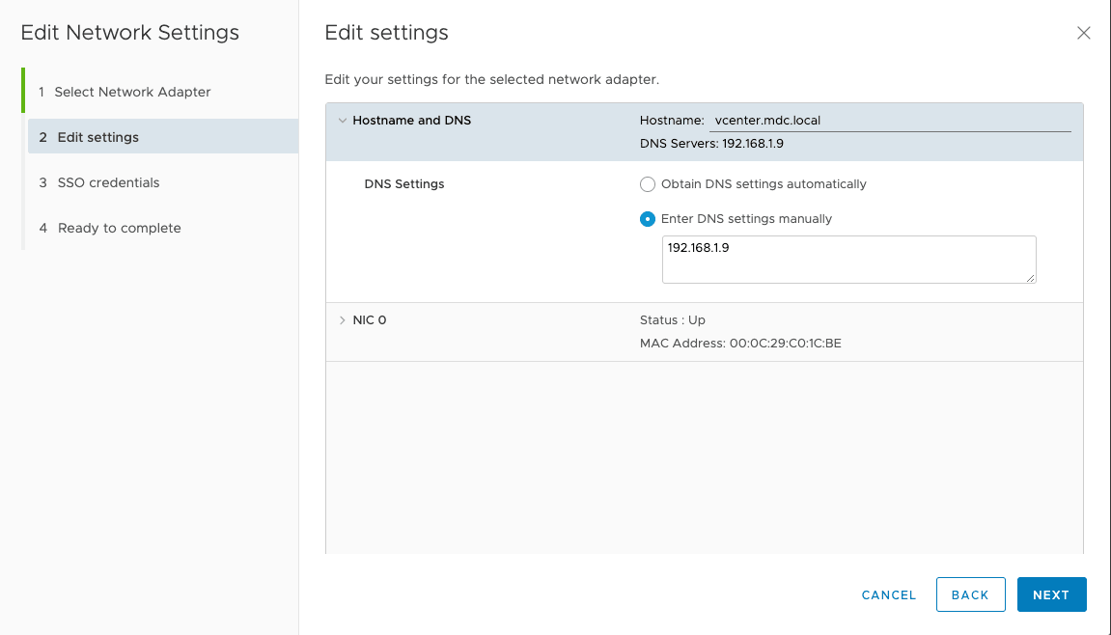This screenshot has height=635, width=1111.
Task: Proceed with the NEXT button
Action: (x=1051, y=594)
